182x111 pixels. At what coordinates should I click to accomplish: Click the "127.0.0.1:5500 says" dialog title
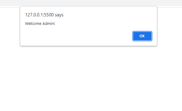click(x=44, y=15)
